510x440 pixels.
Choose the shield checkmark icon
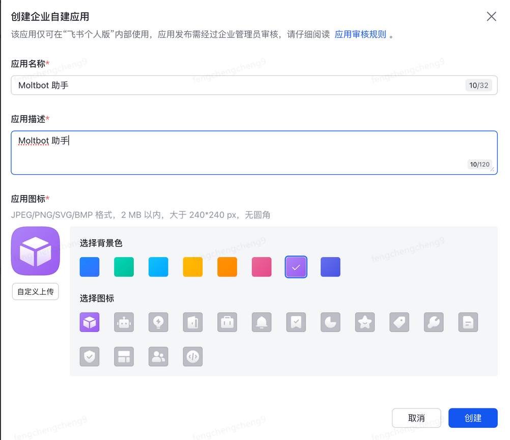pos(90,356)
